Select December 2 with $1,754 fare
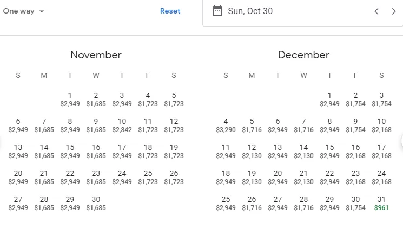403x229 pixels. click(355, 99)
